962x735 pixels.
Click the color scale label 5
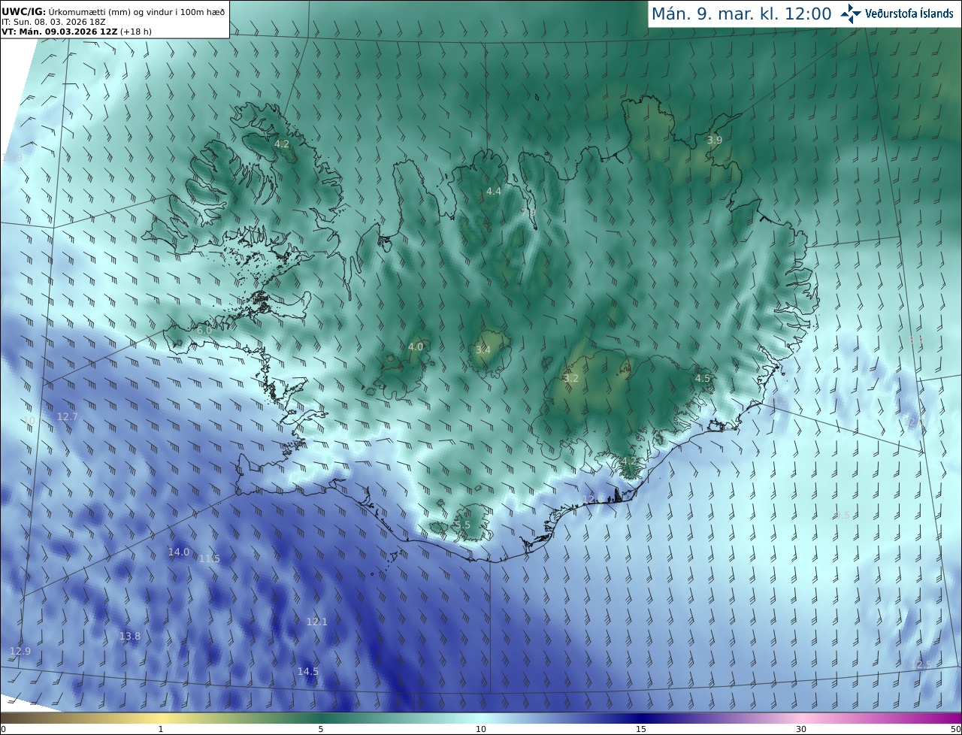pyautogui.click(x=321, y=729)
